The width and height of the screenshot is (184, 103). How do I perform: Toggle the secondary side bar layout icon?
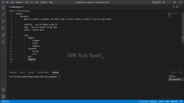159,2
